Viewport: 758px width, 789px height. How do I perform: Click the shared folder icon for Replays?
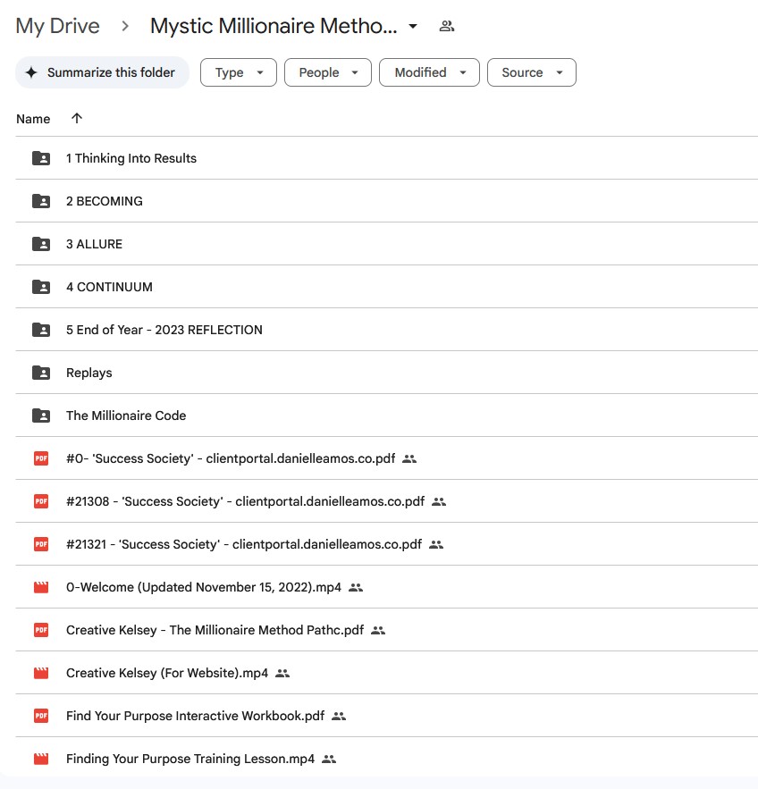(41, 373)
